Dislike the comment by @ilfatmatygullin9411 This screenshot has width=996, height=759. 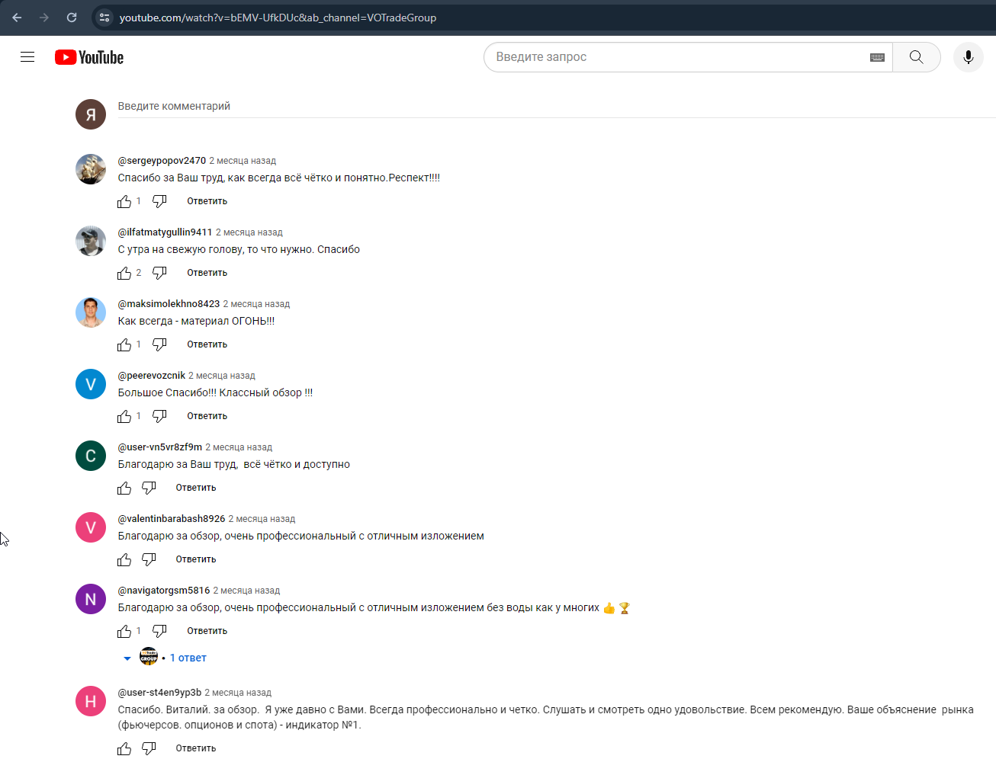click(x=159, y=273)
